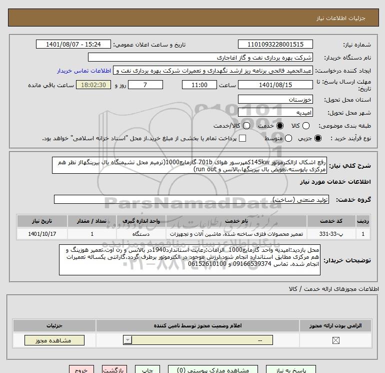Click the requester name field
This screenshot has height=373, width=385.
pyautogui.click(x=213, y=71)
